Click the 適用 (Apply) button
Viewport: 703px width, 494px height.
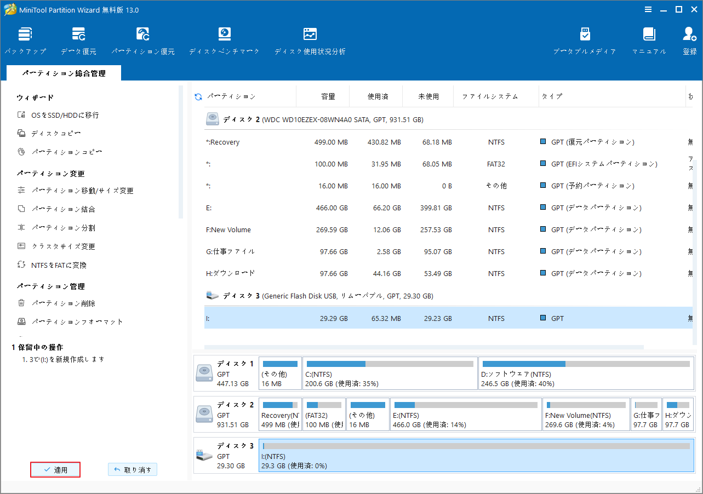point(55,469)
